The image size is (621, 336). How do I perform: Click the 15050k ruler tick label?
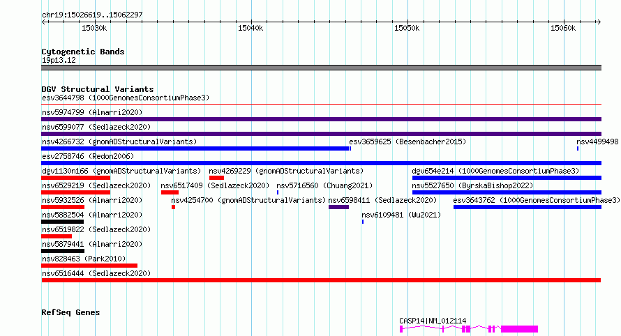407,28
